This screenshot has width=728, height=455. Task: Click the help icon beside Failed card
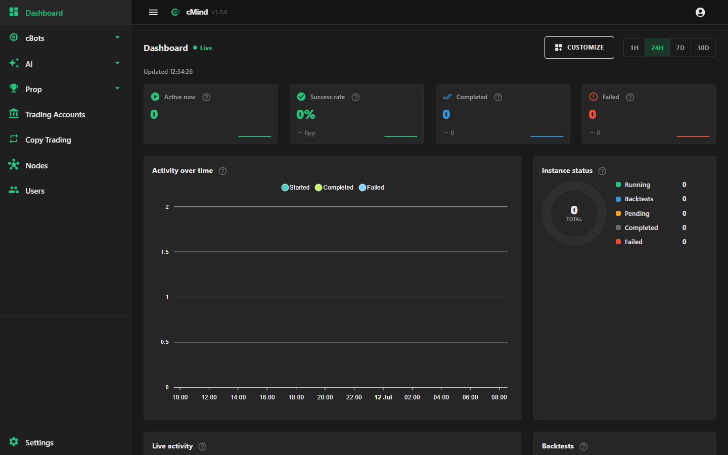(630, 97)
